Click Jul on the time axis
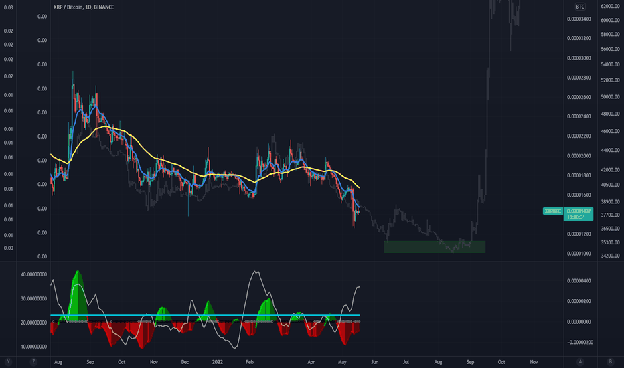624x368 pixels. coord(406,362)
